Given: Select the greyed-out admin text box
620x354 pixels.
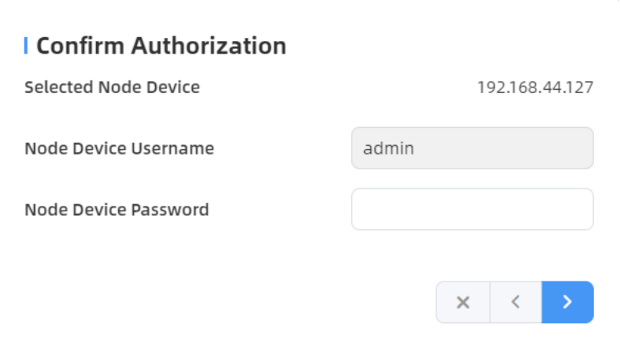Looking at the screenshot, I should [x=472, y=148].
